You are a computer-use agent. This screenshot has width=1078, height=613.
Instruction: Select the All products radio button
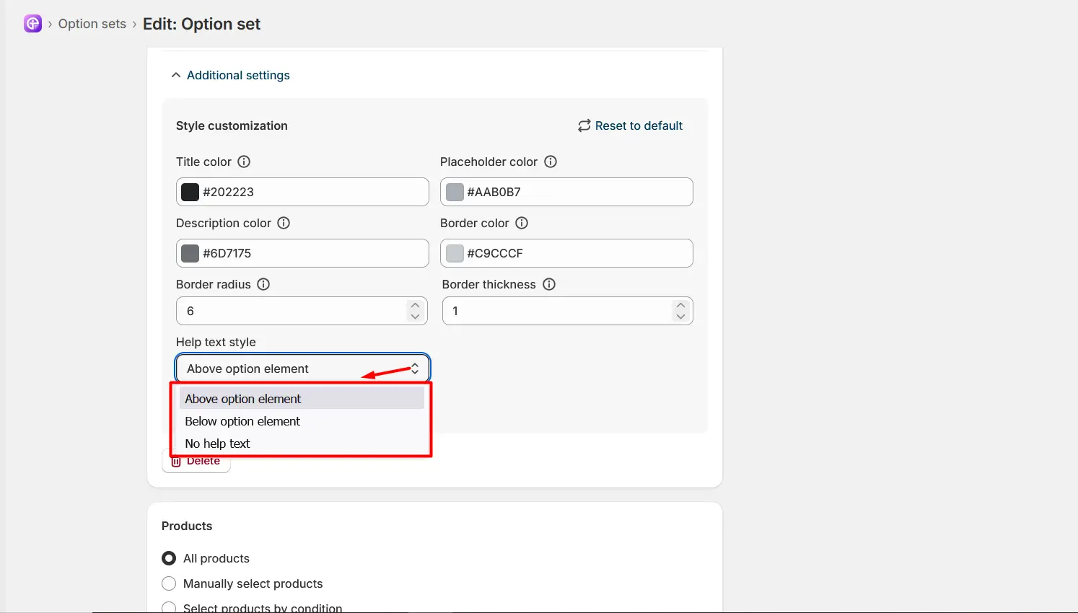(169, 558)
